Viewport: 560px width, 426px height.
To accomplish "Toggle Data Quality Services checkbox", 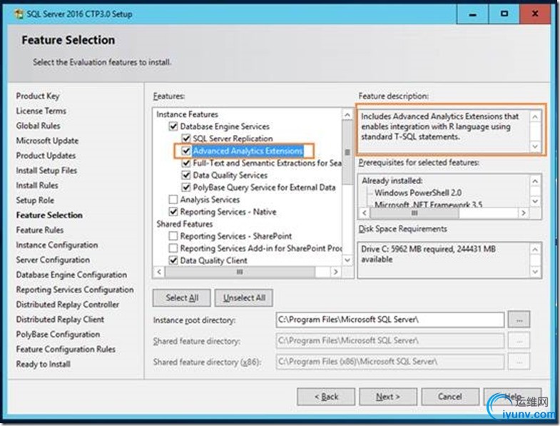I will [x=185, y=175].
